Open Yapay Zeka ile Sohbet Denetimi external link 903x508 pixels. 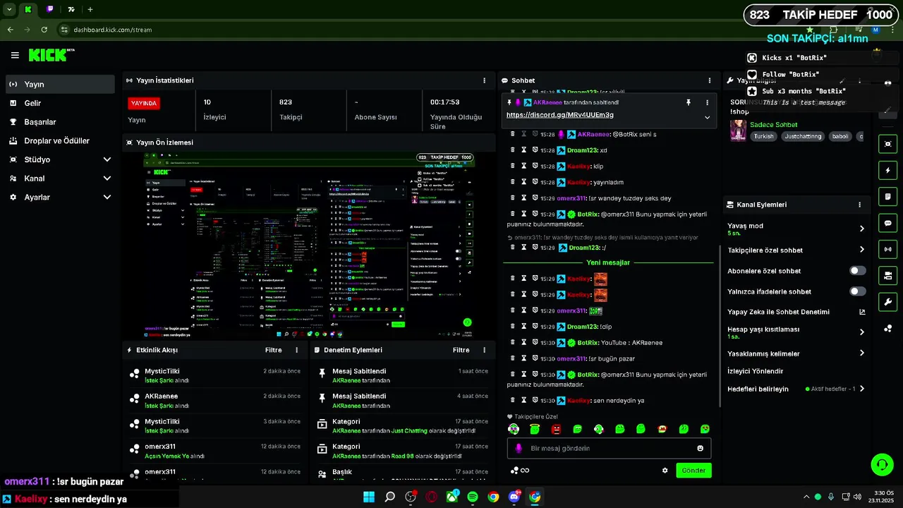click(862, 312)
